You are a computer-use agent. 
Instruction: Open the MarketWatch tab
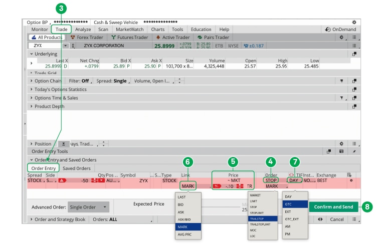click(130, 29)
